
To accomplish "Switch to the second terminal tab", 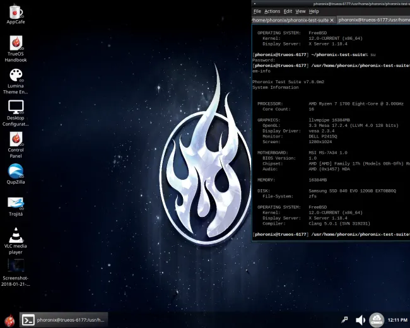I will 373,20.
